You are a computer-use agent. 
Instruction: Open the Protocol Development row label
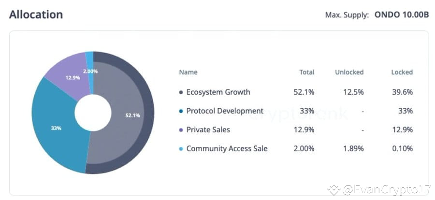coord(225,111)
